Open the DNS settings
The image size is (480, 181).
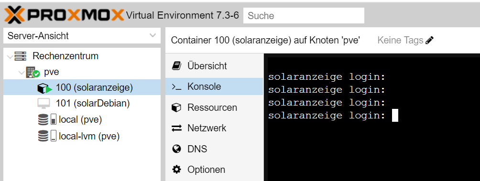214,149
